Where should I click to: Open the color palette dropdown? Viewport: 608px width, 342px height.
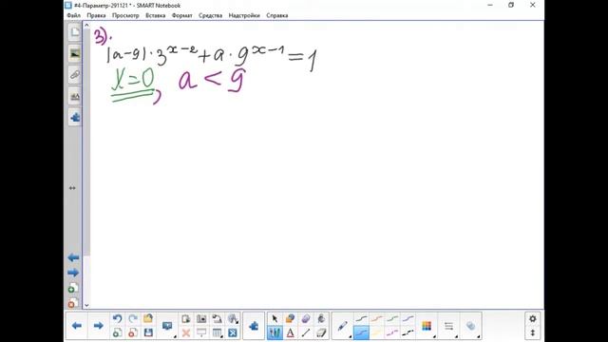427,326
